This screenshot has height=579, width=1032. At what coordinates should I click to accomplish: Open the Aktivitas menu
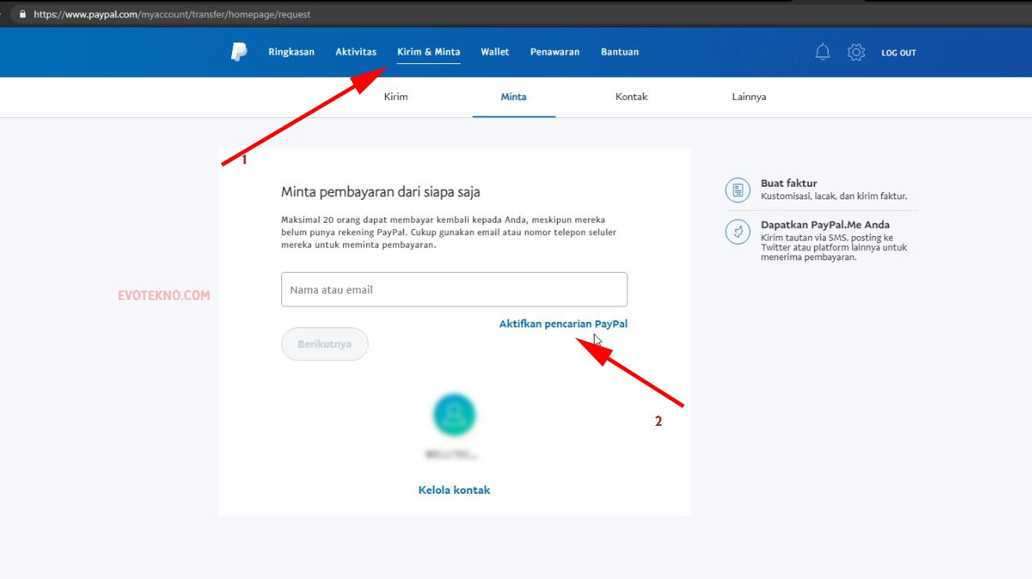click(355, 52)
